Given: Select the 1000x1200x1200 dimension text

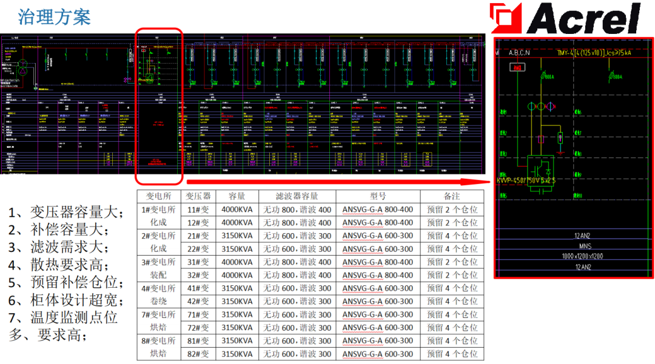Looking at the screenshot, I should click(582, 256).
